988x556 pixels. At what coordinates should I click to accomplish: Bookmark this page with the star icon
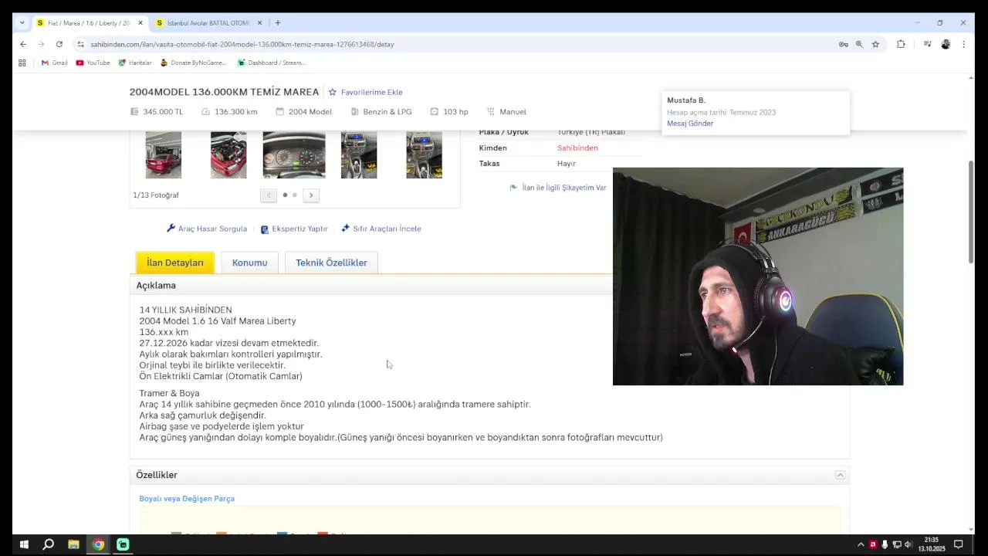click(x=875, y=44)
